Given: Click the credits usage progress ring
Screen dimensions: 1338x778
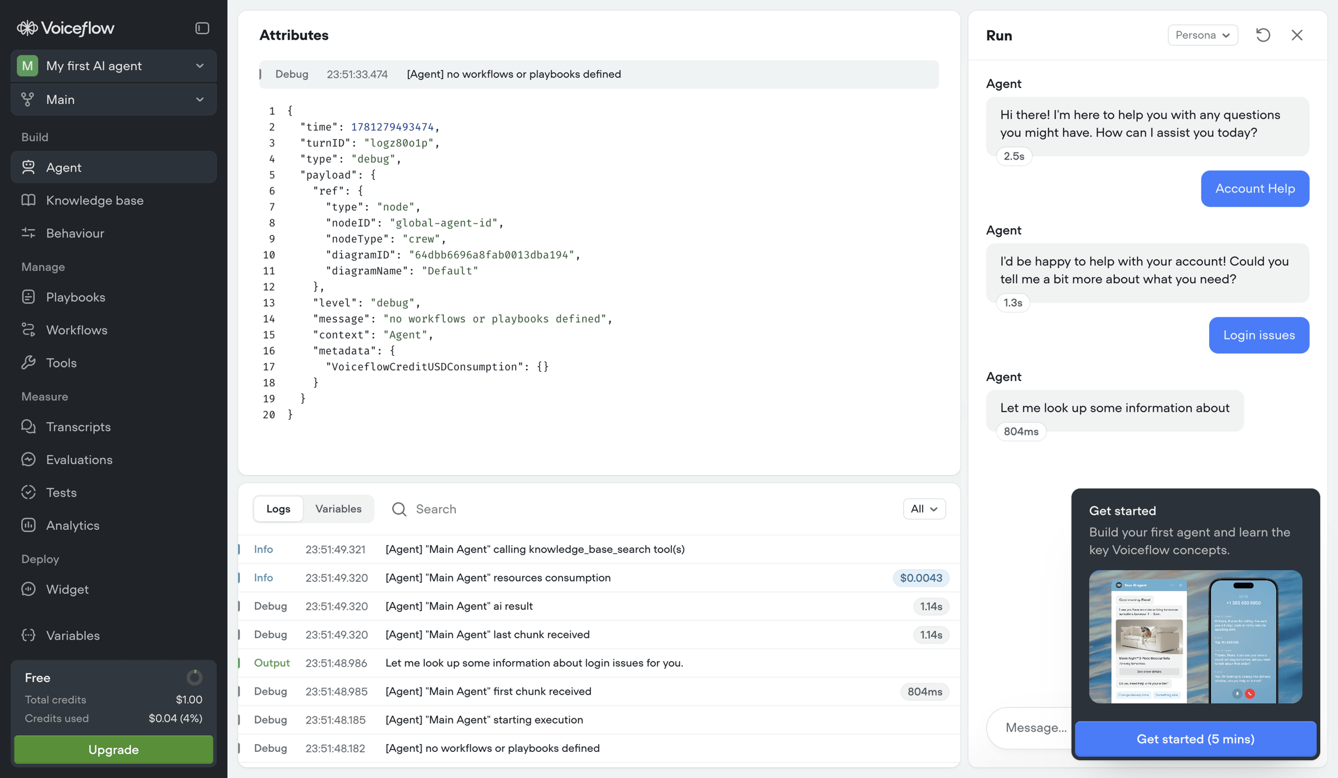Looking at the screenshot, I should [194, 678].
